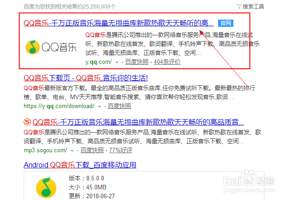Expand the dropdown arrow beside y.qq.com/
This screenshot has width=291, height=200.
117,62
